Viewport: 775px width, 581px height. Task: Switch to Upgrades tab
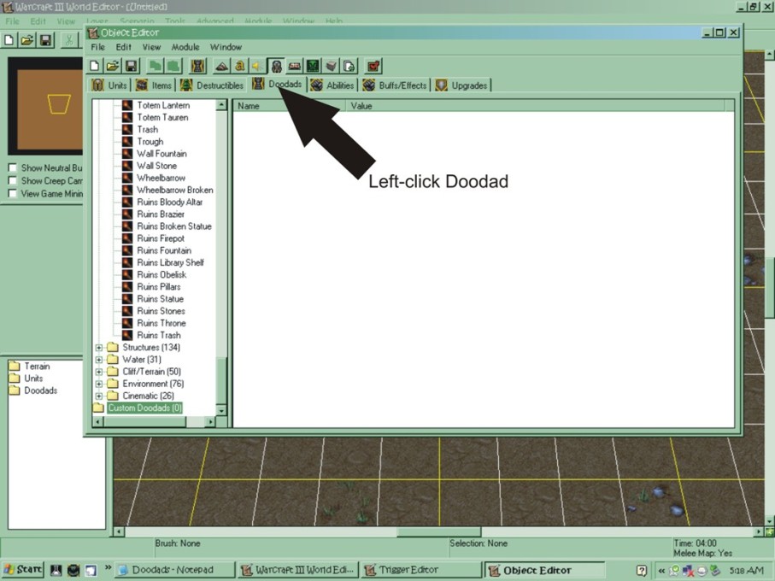pos(462,85)
